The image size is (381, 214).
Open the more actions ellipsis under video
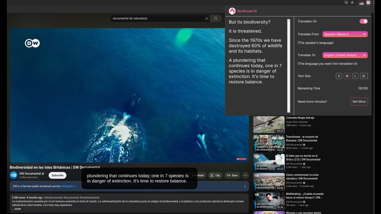click(245, 175)
